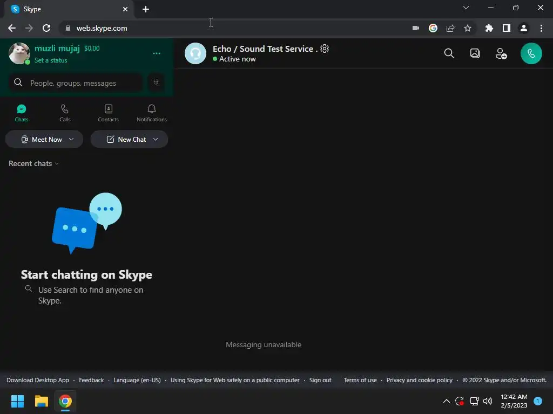The image size is (553, 414).
Task: Click the camera permission icon in address bar
Action: [416, 28]
